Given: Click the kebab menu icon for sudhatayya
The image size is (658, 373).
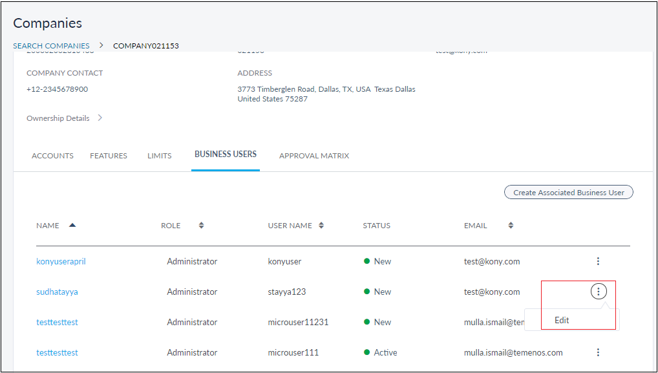Looking at the screenshot, I should point(599,292).
